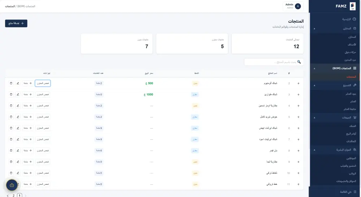Open التعاقدات sidebar item
This screenshot has width=361, height=197.
[351, 141]
